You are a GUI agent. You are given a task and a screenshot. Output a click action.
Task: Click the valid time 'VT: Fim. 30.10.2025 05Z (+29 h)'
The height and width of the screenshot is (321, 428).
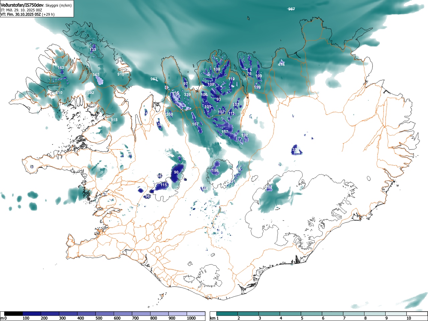pos(27,14)
